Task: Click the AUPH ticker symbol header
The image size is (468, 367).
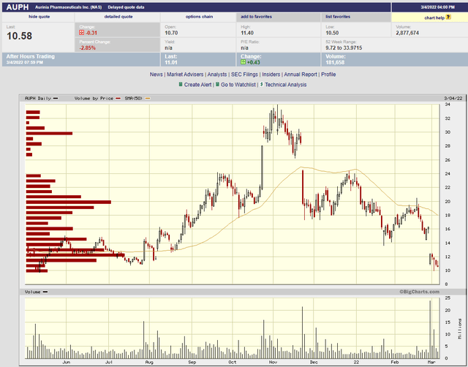Action: tap(18, 7)
